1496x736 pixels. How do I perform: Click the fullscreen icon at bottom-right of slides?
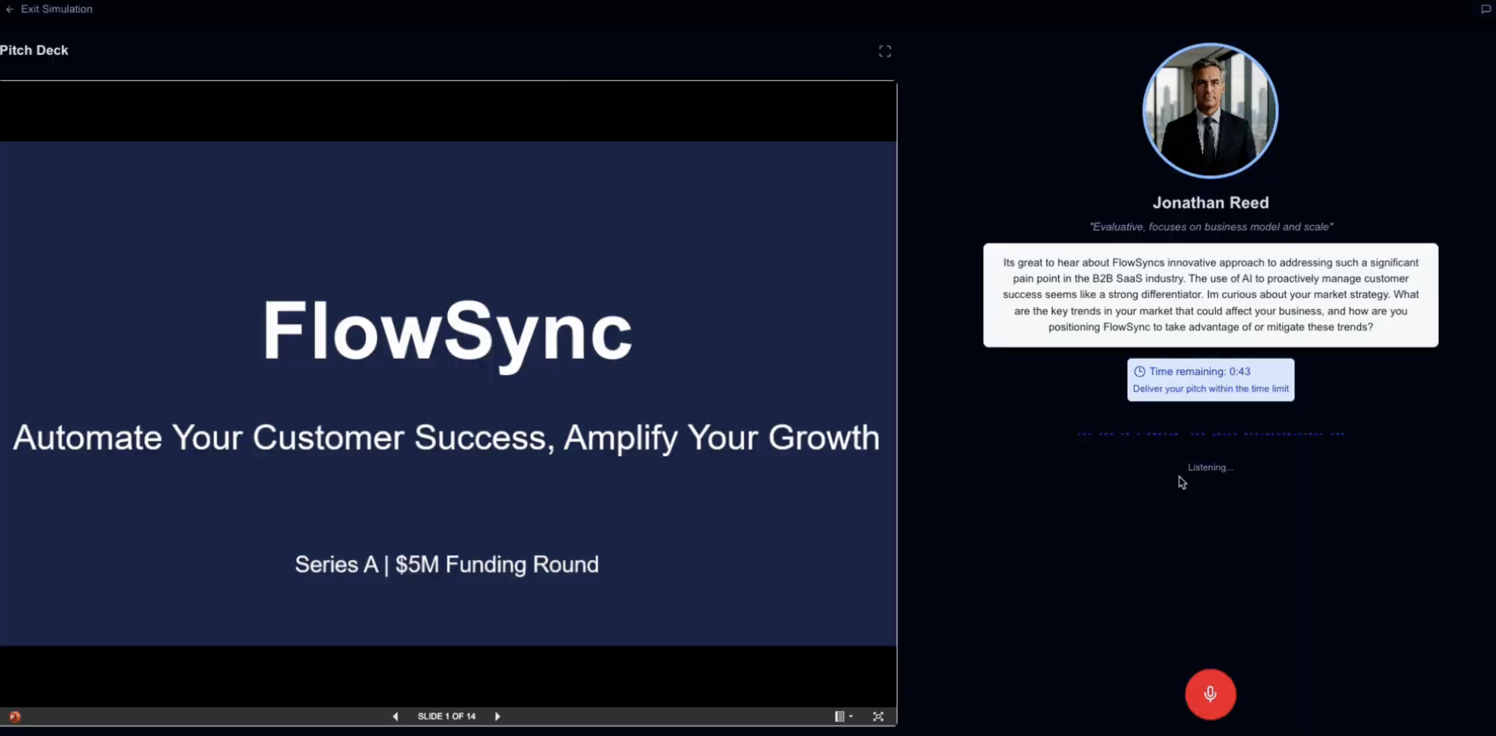878,716
